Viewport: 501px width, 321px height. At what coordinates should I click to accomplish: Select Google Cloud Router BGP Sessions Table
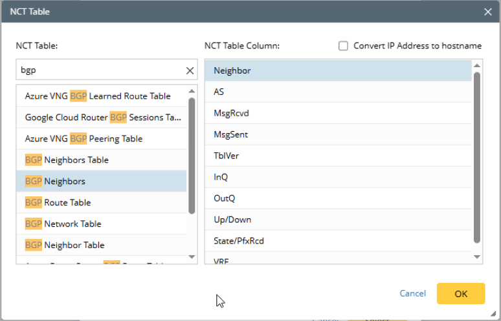103,118
